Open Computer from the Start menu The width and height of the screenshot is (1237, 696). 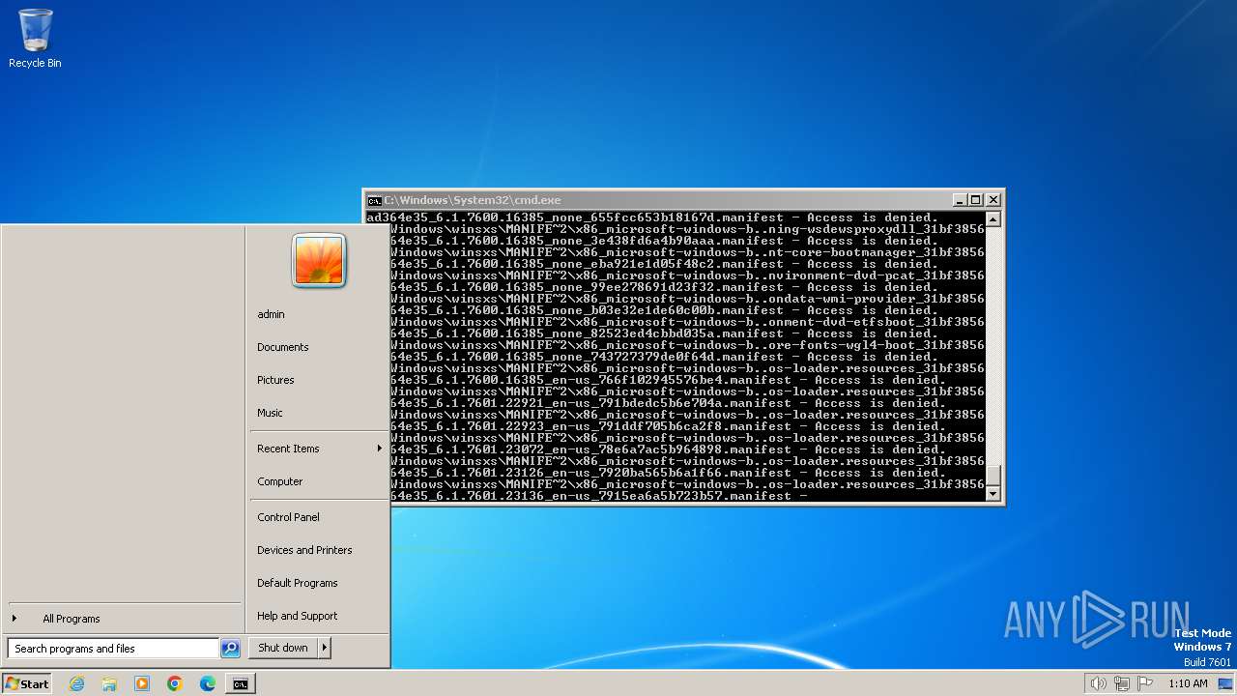(x=319, y=481)
